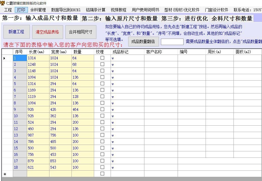
Task: Click the 序号 column header
Action: 20,52
